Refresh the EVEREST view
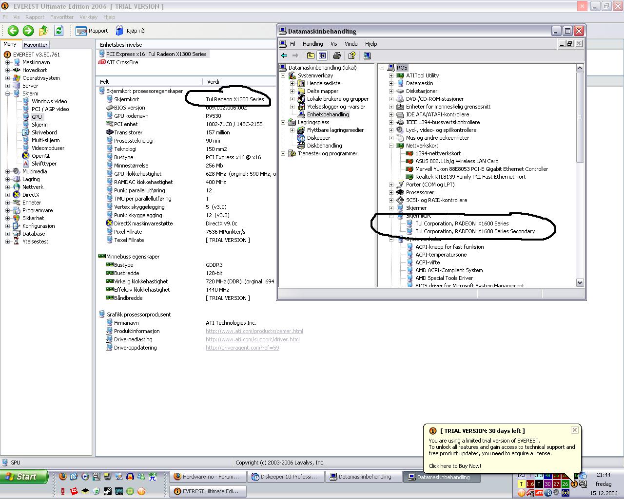This screenshot has height=501, width=624. pos(58,31)
